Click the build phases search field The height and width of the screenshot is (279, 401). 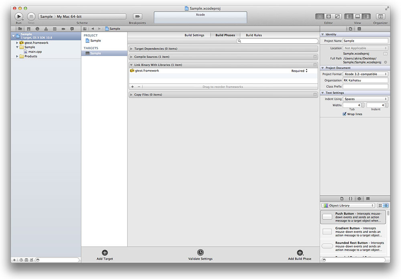[277, 41]
